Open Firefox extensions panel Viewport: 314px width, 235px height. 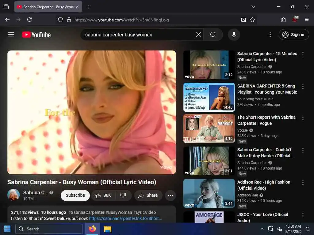283,20
